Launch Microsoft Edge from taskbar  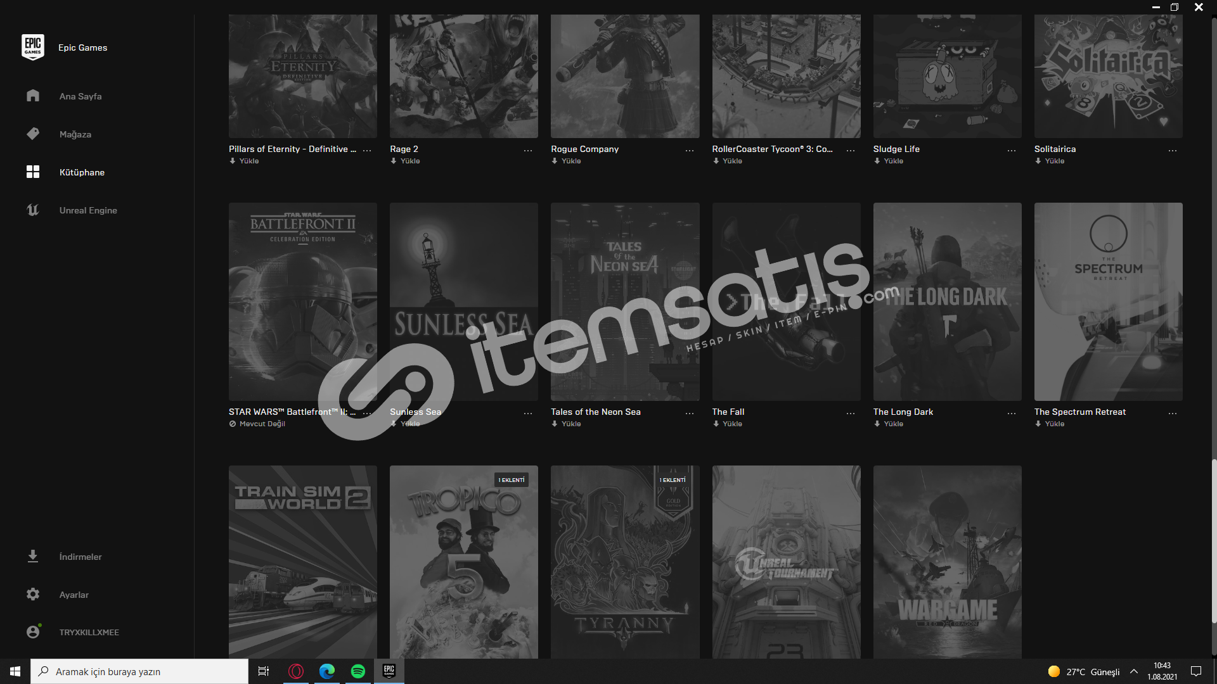point(327,671)
